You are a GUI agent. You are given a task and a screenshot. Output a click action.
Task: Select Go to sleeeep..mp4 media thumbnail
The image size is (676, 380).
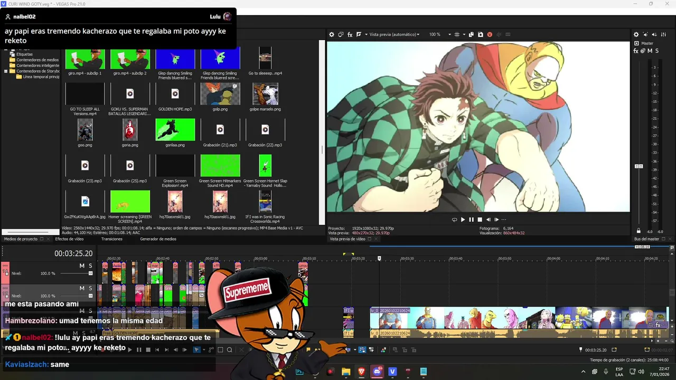265,59
